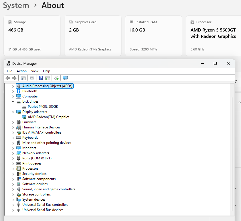The image size is (241, 221).
Task: Expand the Network adapters chevron
Action: tap(13, 153)
